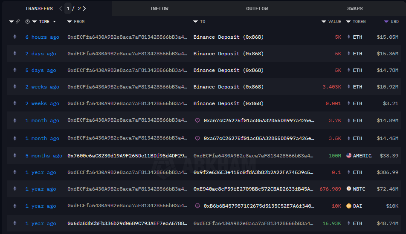The image size is (406, 234).
Task: Open the leftmost filter icon before link icon
Action: coord(11,22)
